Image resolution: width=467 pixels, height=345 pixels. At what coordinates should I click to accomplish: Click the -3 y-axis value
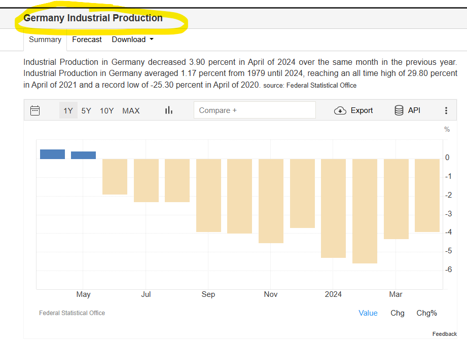pos(448,214)
